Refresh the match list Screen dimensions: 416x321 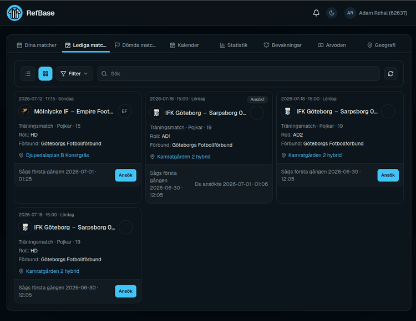click(390, 74)
